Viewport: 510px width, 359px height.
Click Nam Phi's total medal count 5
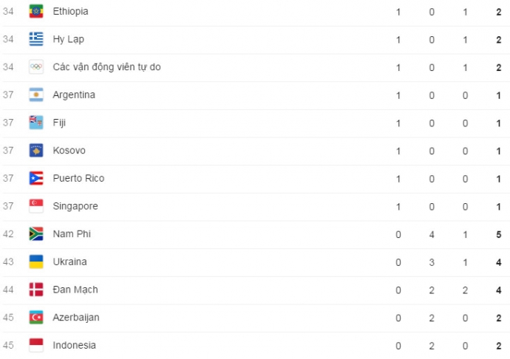click(499, 234)
